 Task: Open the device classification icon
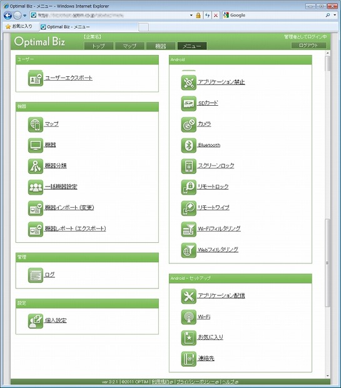coord(36,166)
